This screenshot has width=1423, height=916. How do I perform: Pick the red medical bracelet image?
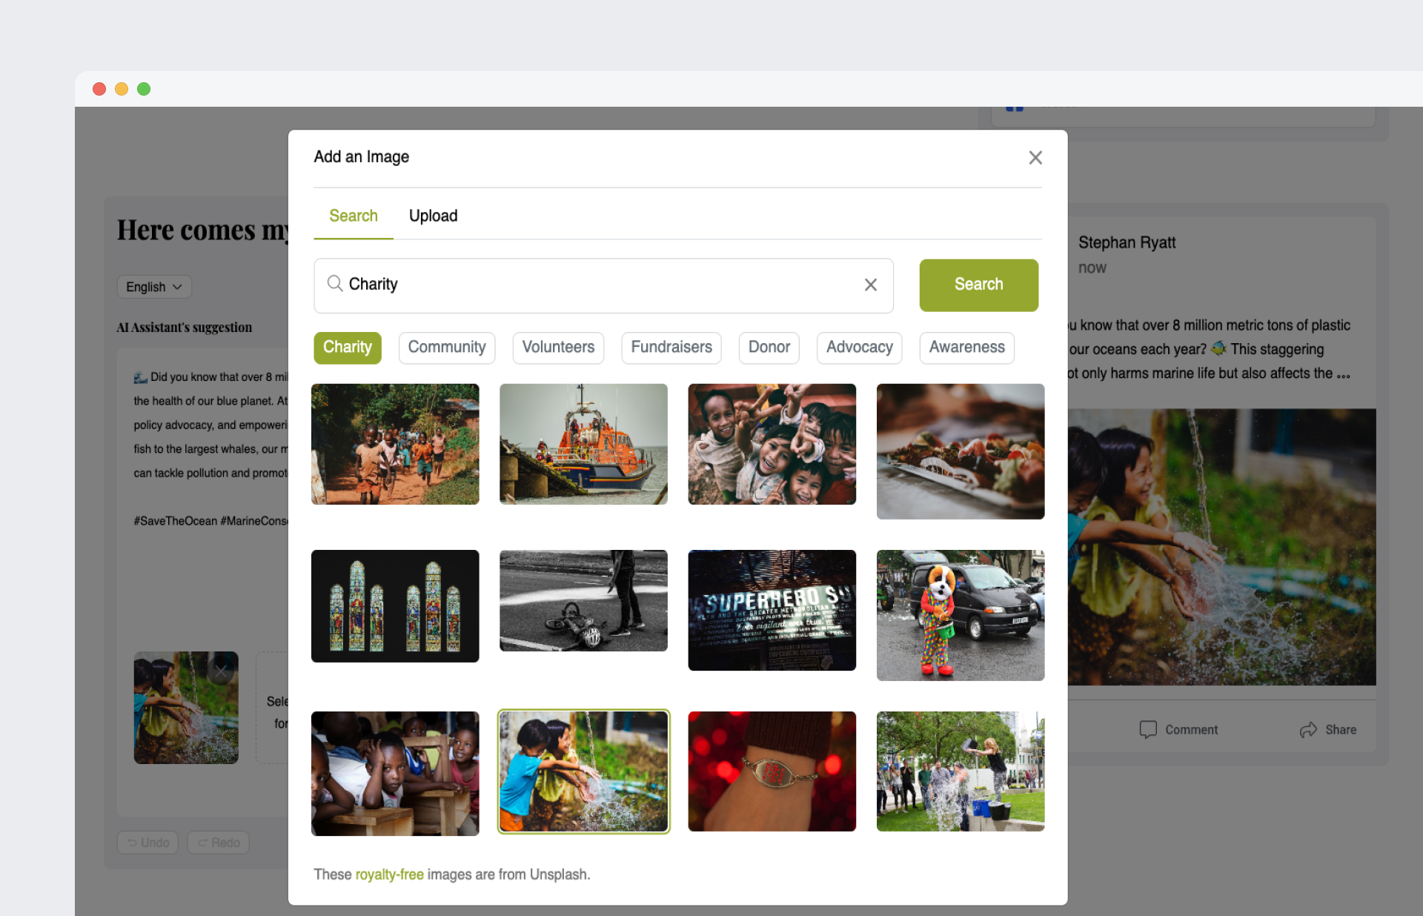tap(772, 771)
